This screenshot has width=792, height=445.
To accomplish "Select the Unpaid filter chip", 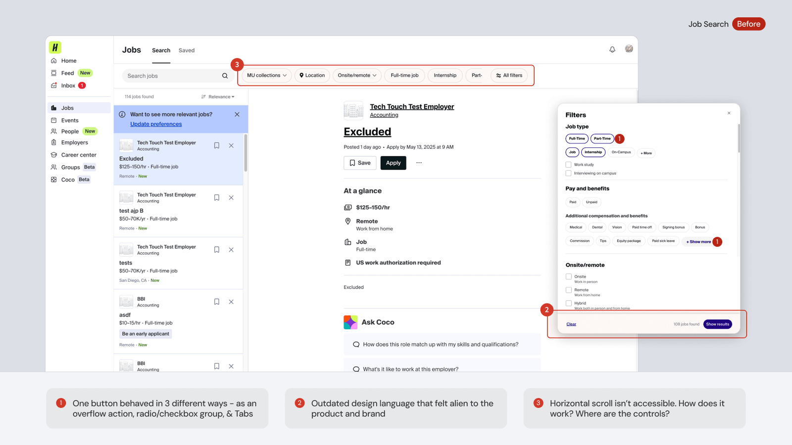I will (x=592, y=202).
